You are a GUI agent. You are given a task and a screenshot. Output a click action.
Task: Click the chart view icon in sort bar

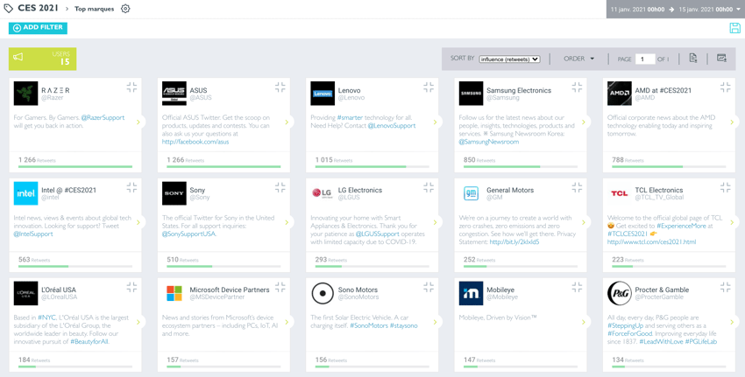pyautogui.click(x=721, y=59)
